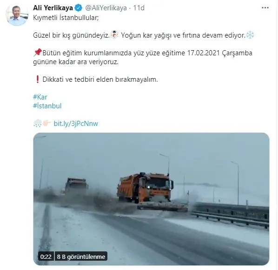
Task: Open the #Kar hashtag
Action: point(40,97)
